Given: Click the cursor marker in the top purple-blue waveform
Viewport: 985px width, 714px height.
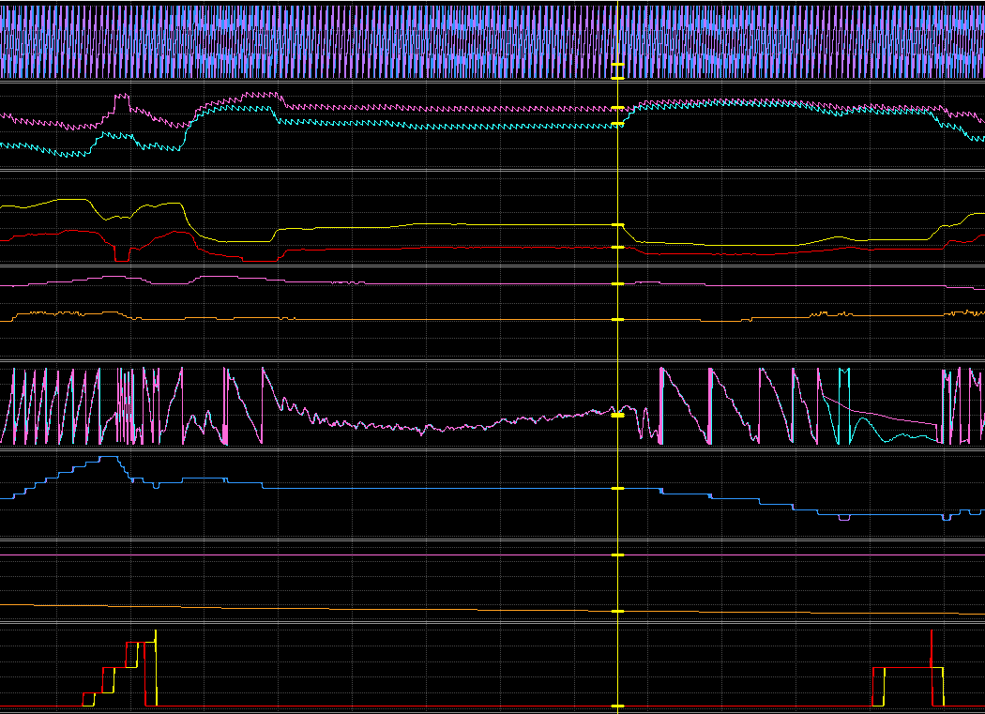Looking at the screenshot, I should tap(617, 65).
